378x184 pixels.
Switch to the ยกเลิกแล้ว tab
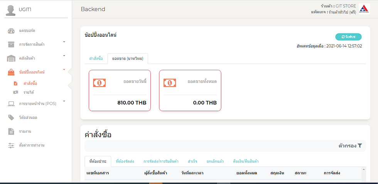[x=215, y=161]
